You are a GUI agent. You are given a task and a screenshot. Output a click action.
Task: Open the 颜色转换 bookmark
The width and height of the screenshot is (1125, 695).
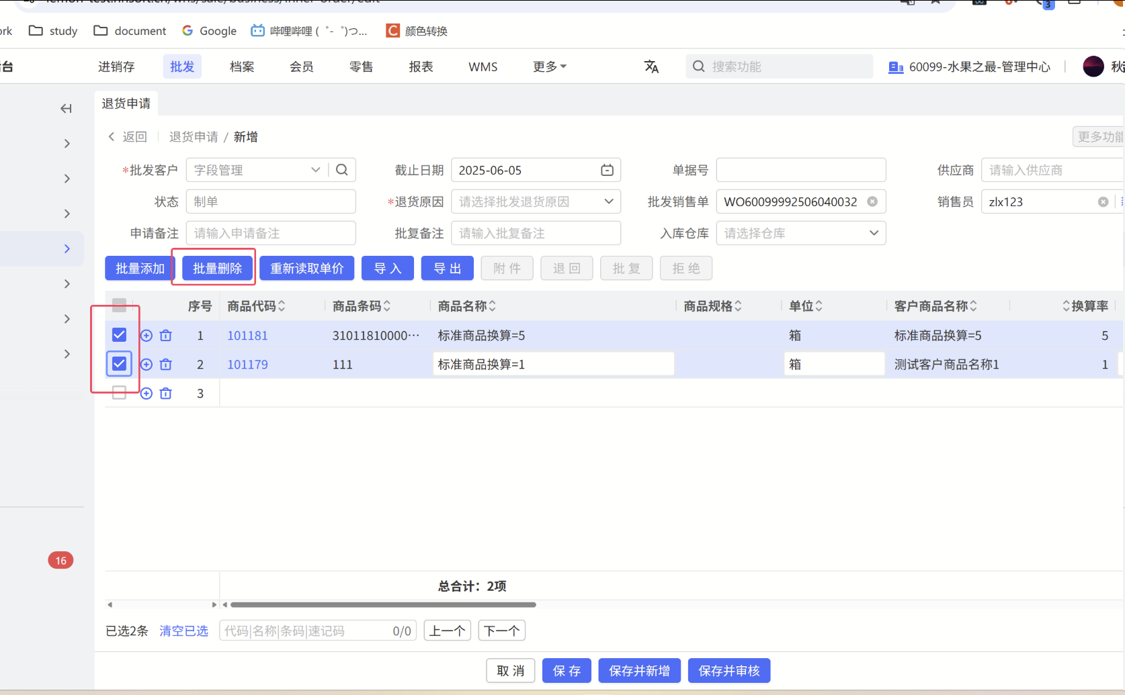click(x=417, y=31)
